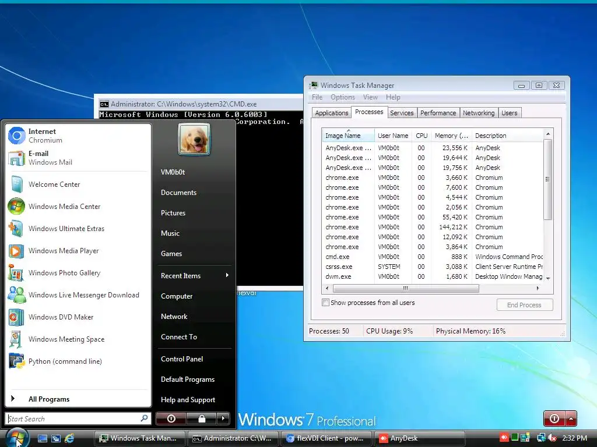This screenshot has width=597, height=447.
Task: Open Windows Ultimate Extras
Action: tap(78, 228)
